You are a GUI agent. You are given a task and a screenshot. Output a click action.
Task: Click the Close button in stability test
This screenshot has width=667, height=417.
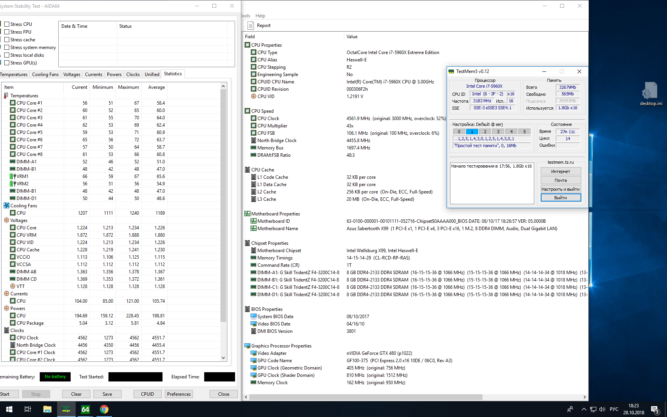223,394
